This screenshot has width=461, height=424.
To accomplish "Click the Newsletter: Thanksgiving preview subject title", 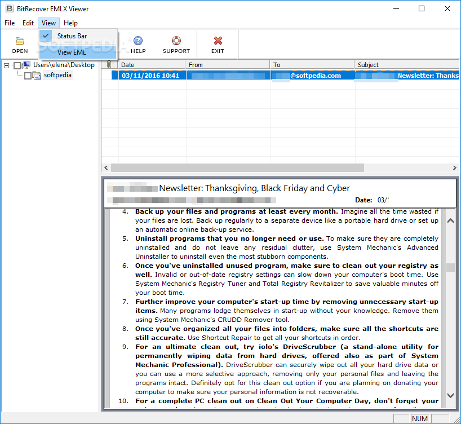I will (254, 188).
